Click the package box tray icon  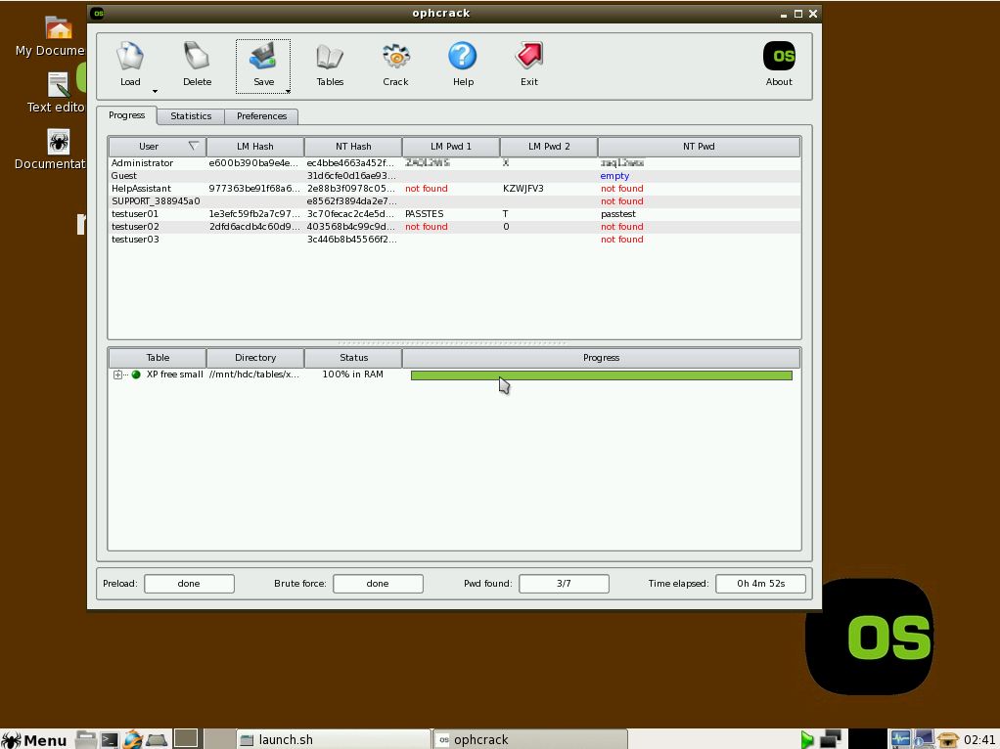click(x=948, y=739)
